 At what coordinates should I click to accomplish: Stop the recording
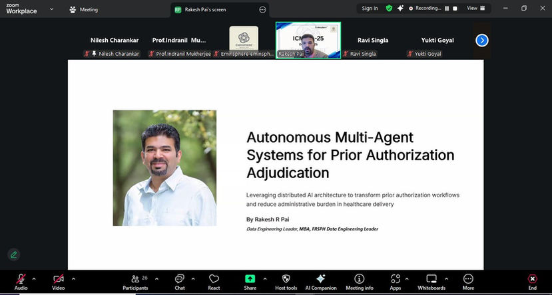[x=455, y=9]
